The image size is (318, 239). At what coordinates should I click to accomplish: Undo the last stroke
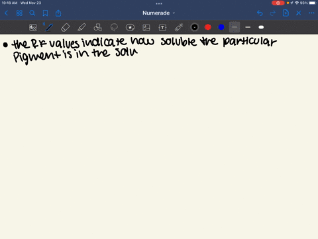tap(260, 13)
